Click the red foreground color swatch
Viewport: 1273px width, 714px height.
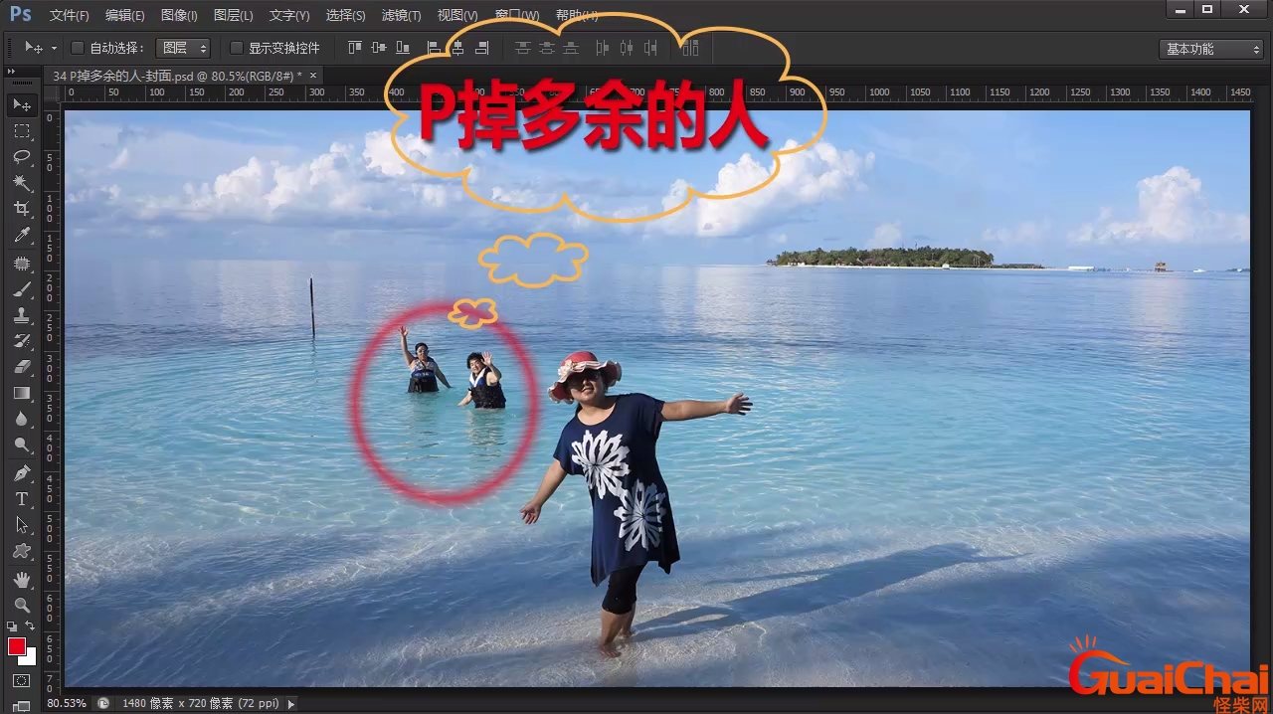[17, 646]
